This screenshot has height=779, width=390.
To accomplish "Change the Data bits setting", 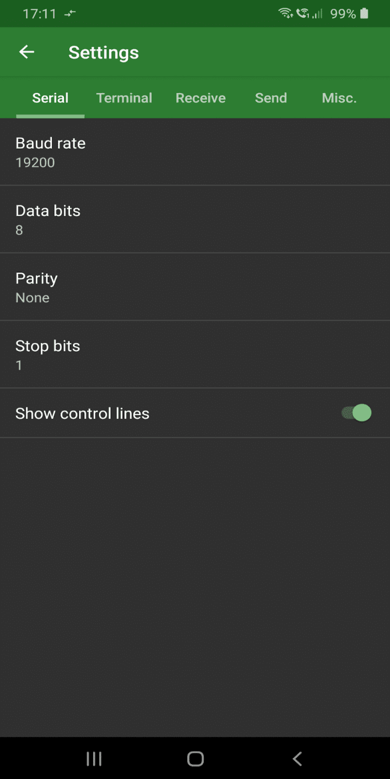I will pos(195,219).
